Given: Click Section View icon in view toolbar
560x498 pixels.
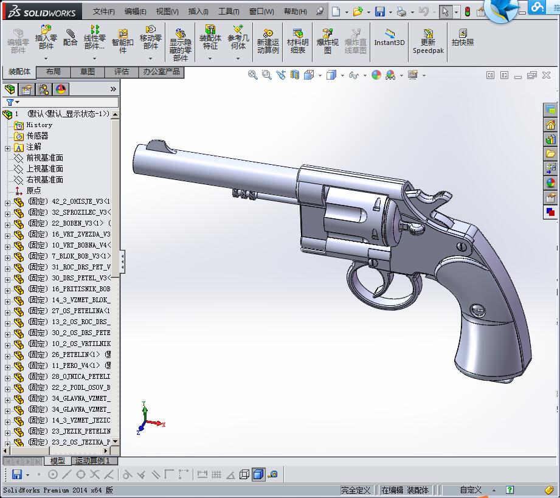Looking at the screenshot, I should 295,75.
